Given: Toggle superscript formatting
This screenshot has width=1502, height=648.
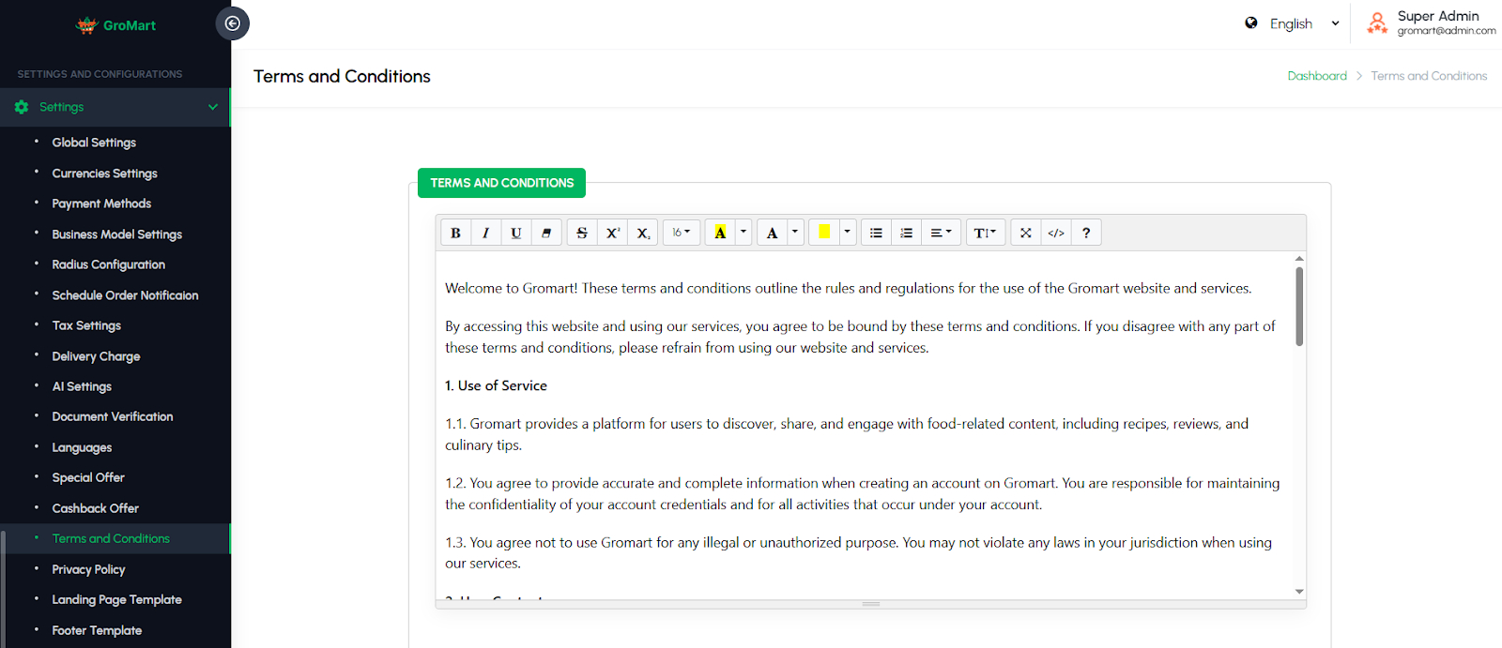Looking at the screenshot, I should [612, 233].
